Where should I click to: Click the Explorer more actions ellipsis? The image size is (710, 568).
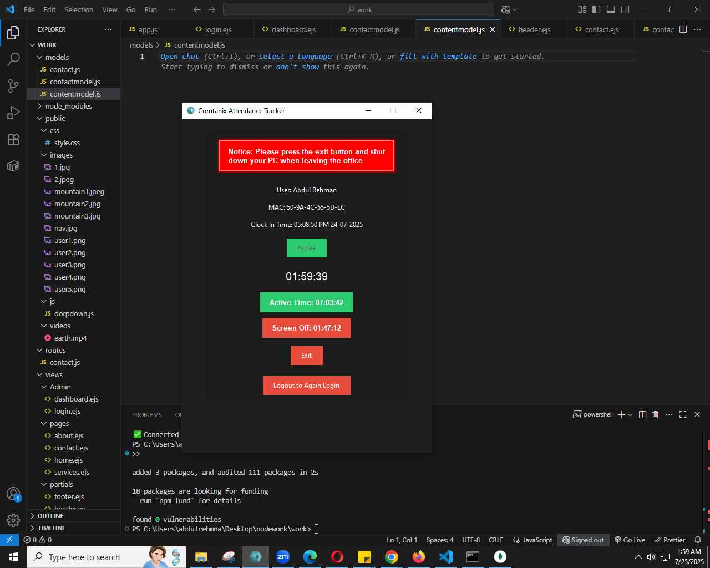pyautogui.click(x=108, y=29)
